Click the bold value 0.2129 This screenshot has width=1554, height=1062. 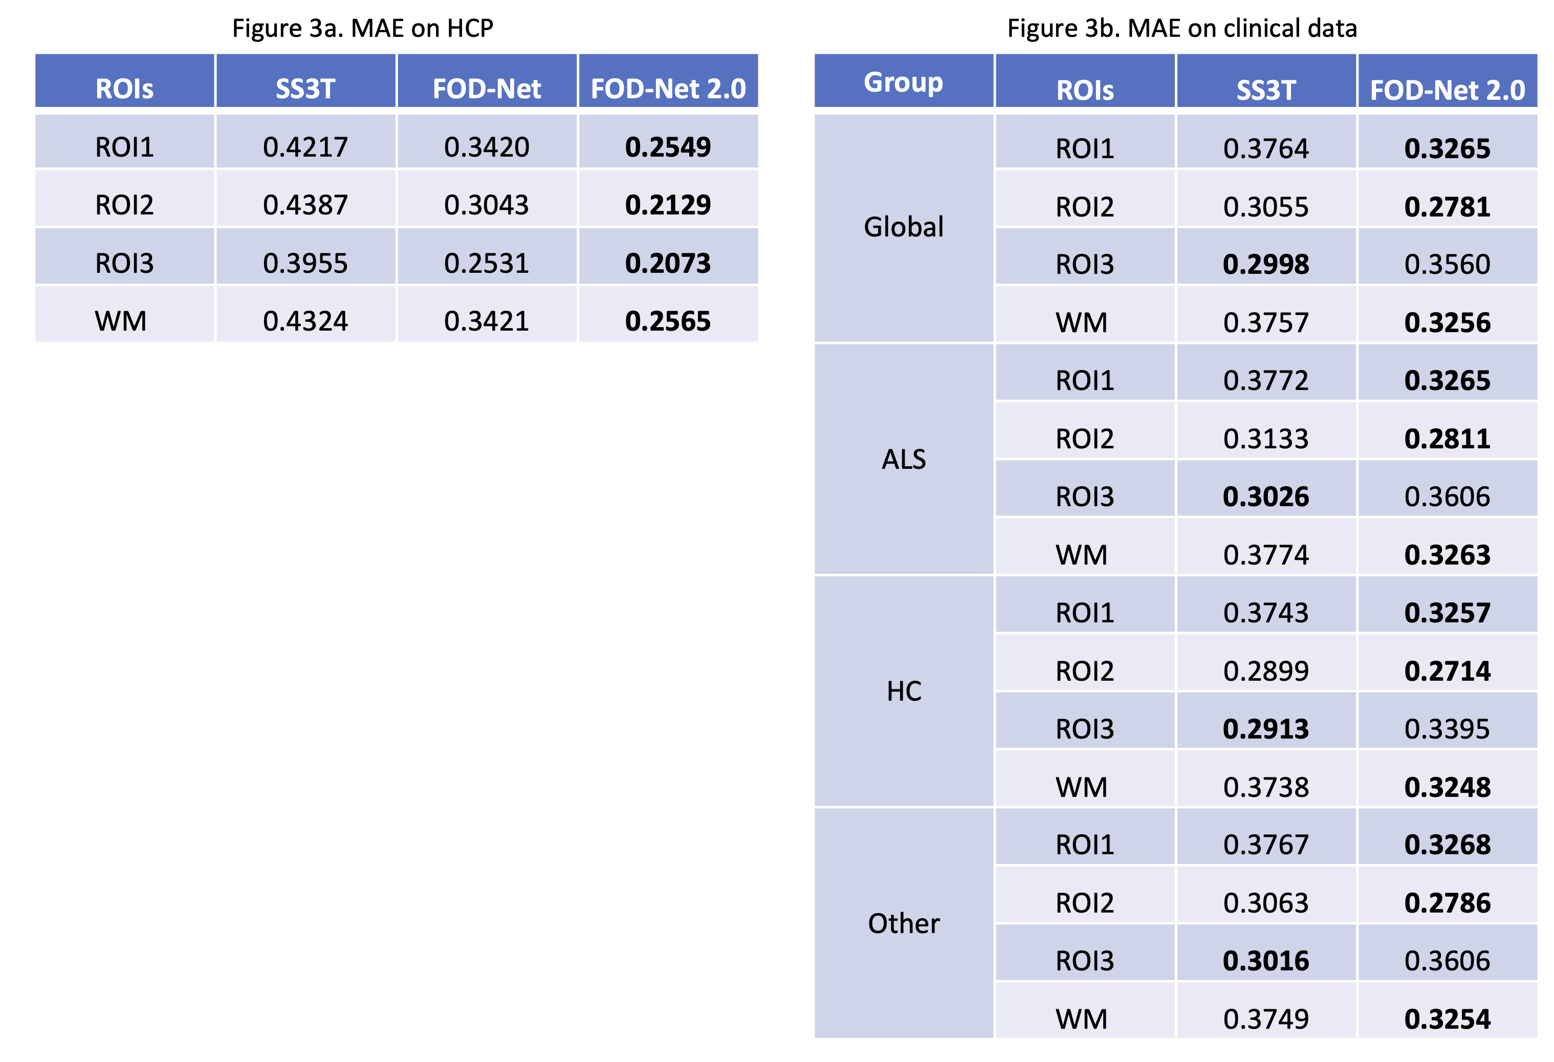[x=668, y=205]
